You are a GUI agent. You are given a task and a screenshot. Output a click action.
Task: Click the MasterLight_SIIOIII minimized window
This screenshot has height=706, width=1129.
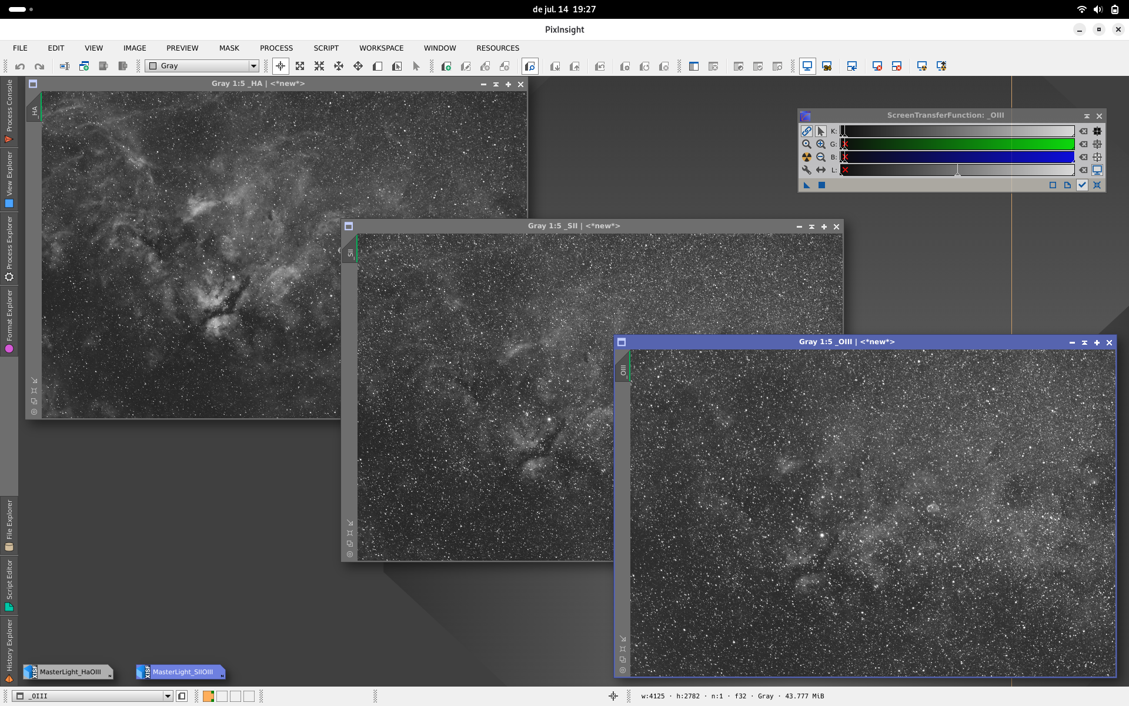coord(181,672)
